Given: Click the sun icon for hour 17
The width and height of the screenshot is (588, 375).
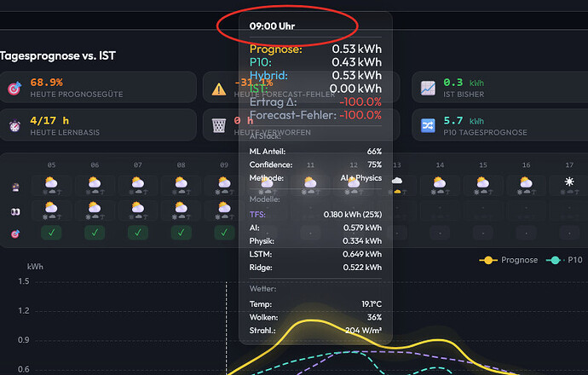Looking at the screenshot, I should 569,182.
